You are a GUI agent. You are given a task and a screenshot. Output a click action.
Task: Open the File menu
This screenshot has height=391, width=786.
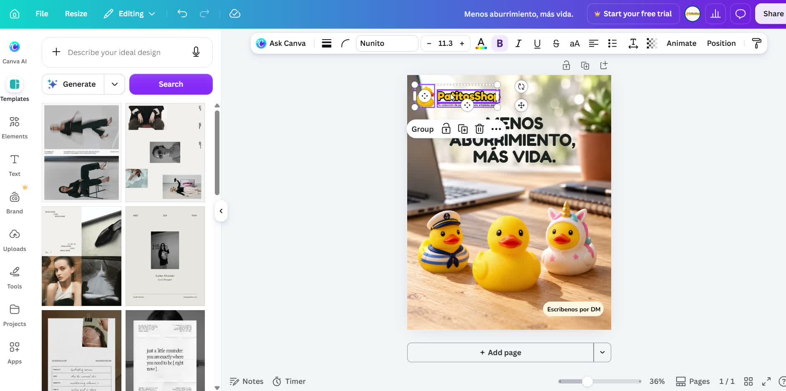point(42,14)
